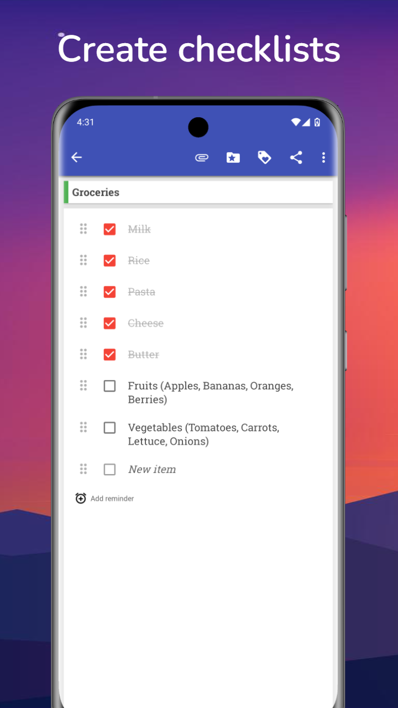
Task: Open the three-dot overflow menu
Action: tap(323, 158)
